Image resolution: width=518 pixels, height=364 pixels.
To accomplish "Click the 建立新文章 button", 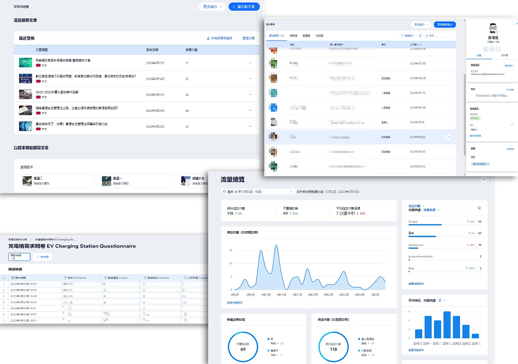I will [x=244, y=6].
